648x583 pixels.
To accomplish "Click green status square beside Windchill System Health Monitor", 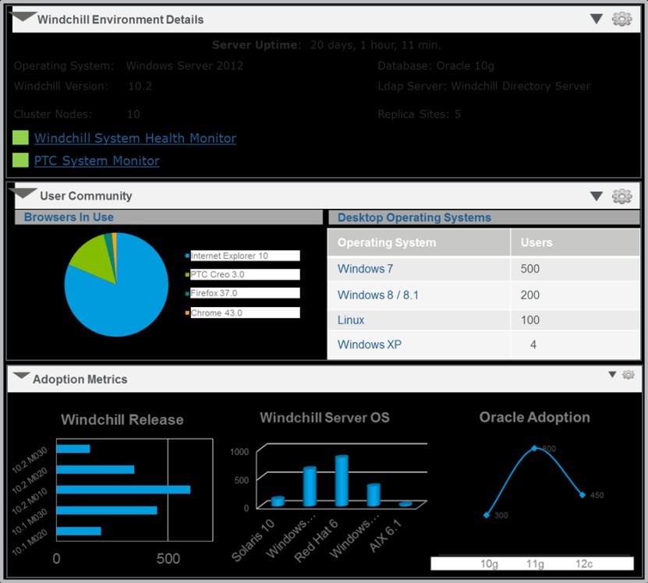I will (20, 138).
